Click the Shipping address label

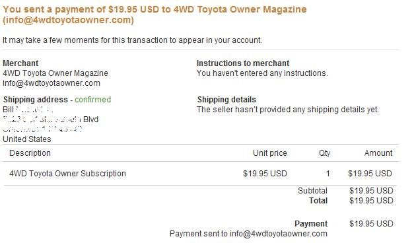click(36, 100)
